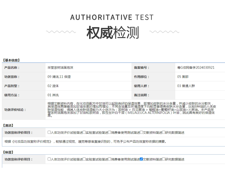Image resolution: width=225 pixels, height=180 pixels.
Task: Click the empty 备注说明 value cell
Action: tap(199, 95)
